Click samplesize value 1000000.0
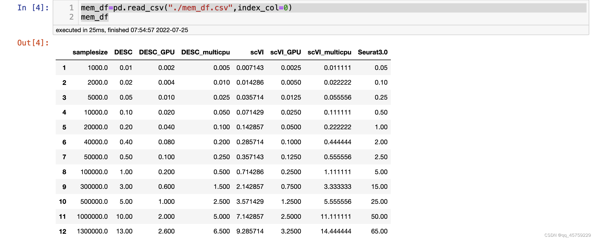Screen dimensions: 595x240 click(92, 217)
